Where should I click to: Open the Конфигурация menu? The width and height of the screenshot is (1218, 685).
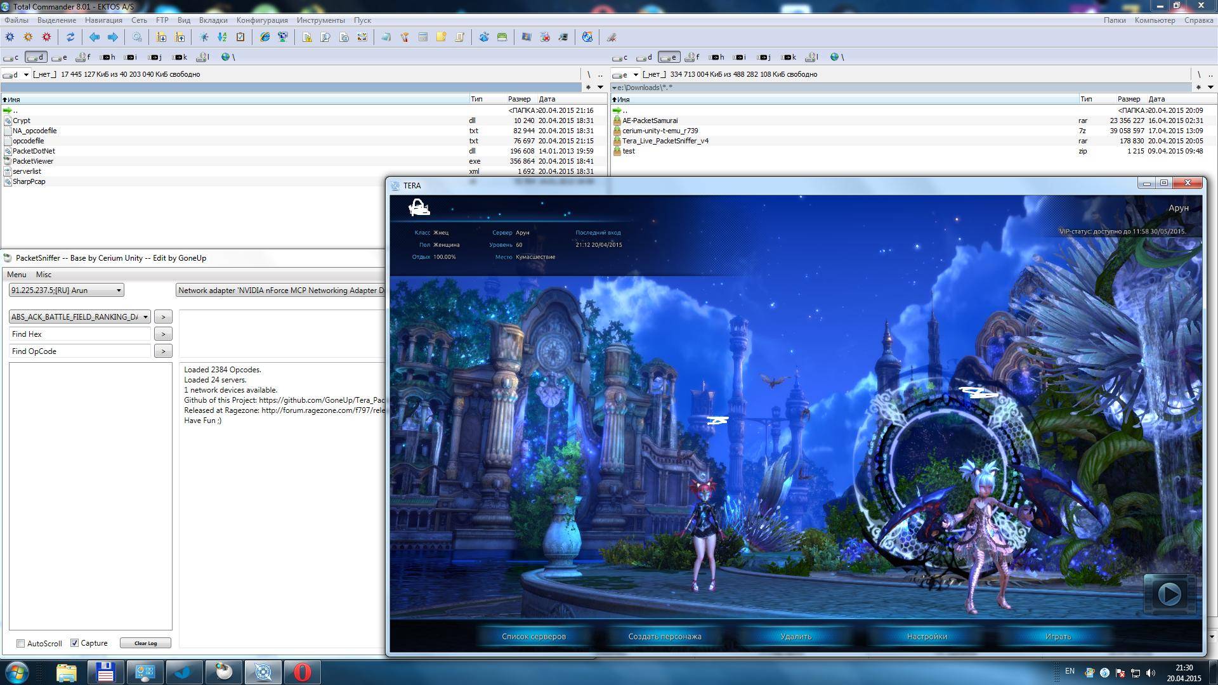262,20
